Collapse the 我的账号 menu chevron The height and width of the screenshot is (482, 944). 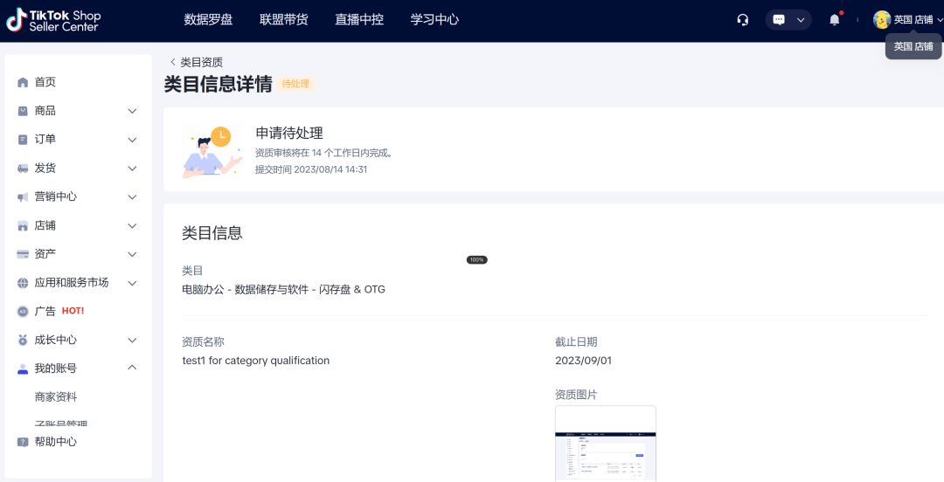pyautogui.click(x=133, y=368)
